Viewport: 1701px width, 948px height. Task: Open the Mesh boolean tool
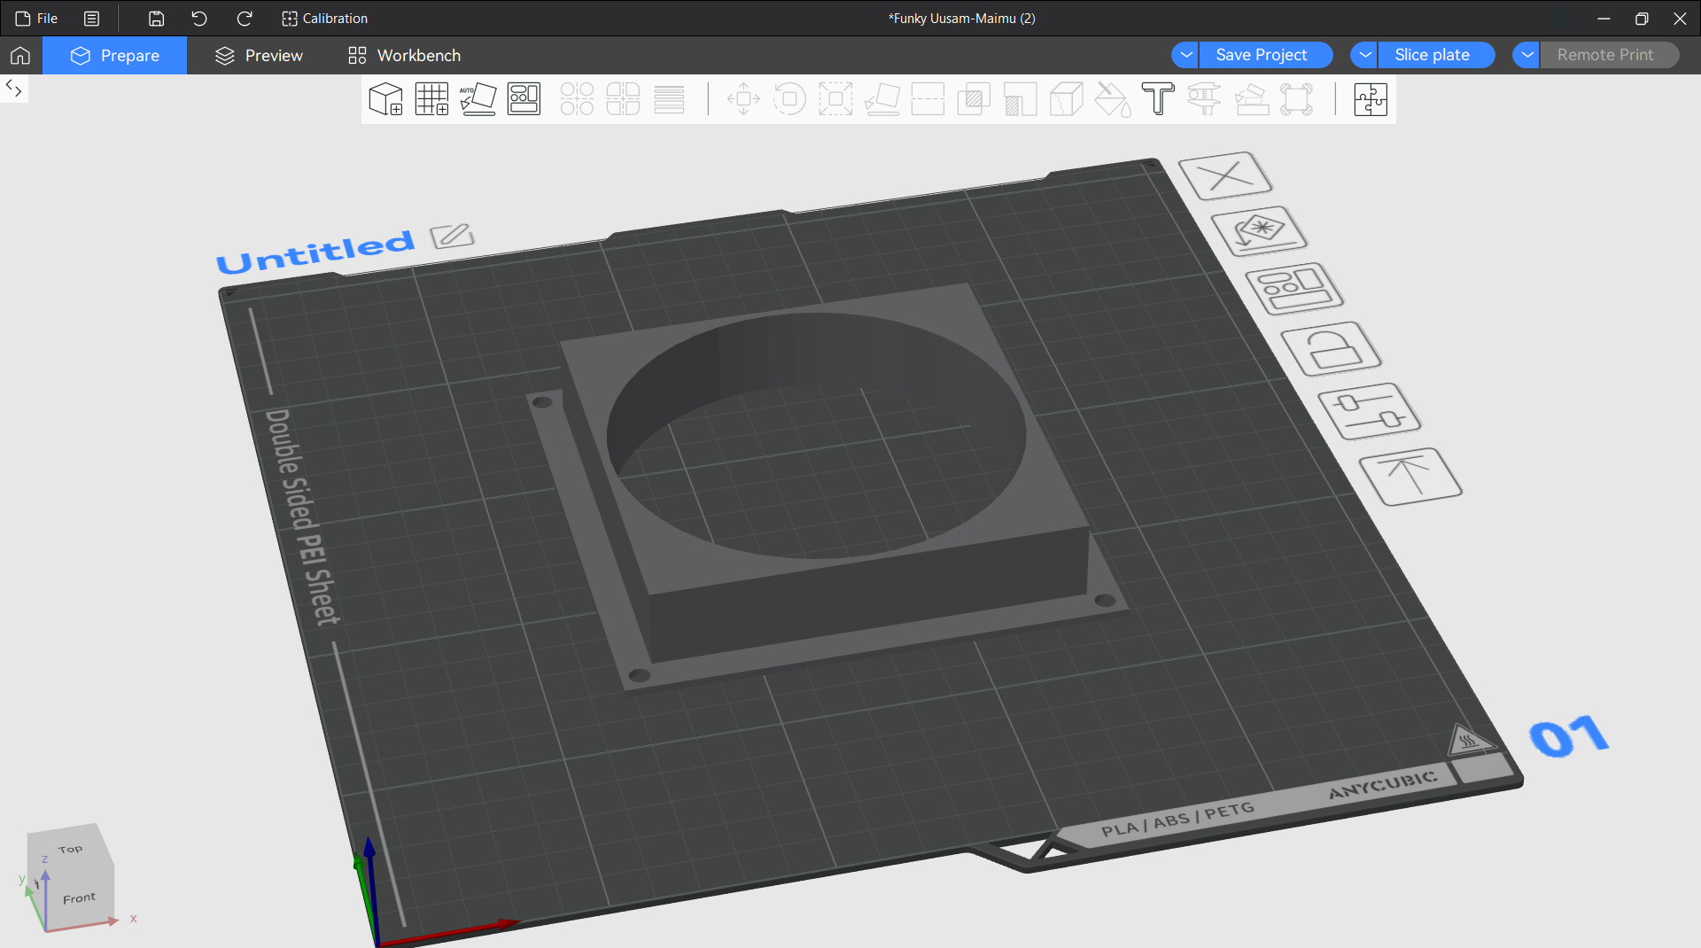974,99
